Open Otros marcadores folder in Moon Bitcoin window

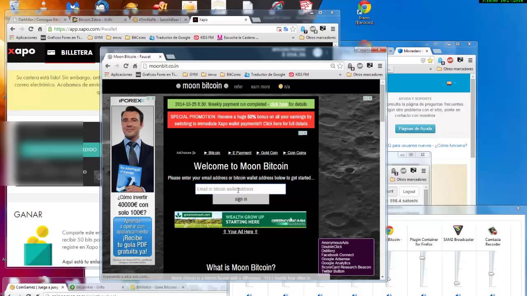(365, 74)
